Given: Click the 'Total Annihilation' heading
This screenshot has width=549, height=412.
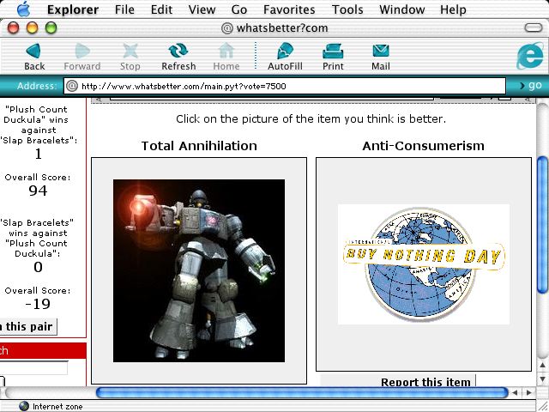Looking at the screenshot, I should pos(199,146).
